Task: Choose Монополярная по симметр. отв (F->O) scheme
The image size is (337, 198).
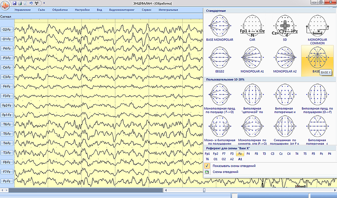Action: [252, 130]
